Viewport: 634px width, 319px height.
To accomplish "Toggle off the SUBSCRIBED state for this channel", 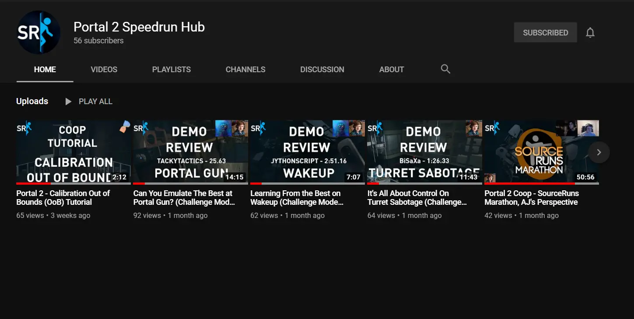I will pos(545,32).
